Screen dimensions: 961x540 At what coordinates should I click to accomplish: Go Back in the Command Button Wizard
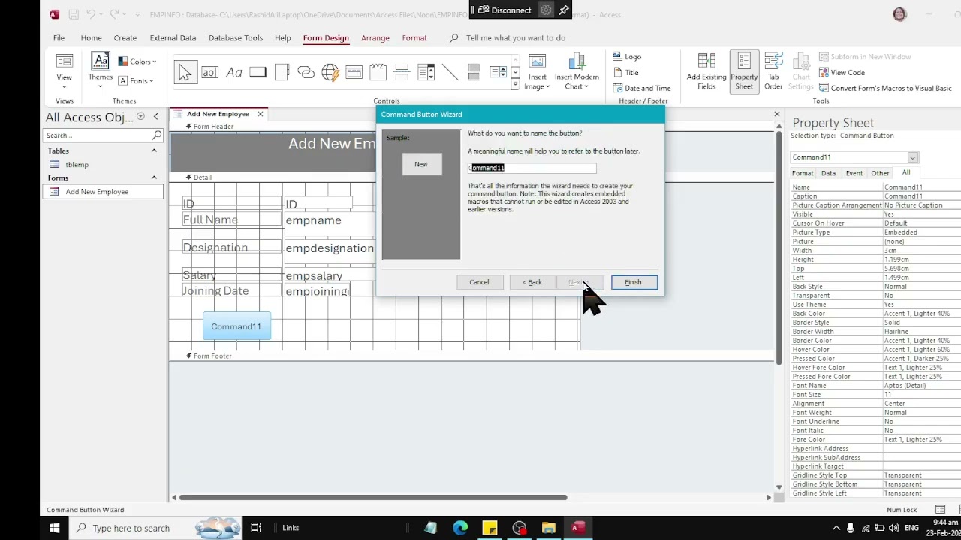[532, 282]
